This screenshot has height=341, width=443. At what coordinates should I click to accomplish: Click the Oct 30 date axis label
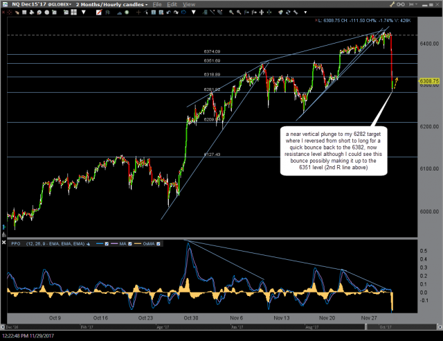[x=191, y=318]
